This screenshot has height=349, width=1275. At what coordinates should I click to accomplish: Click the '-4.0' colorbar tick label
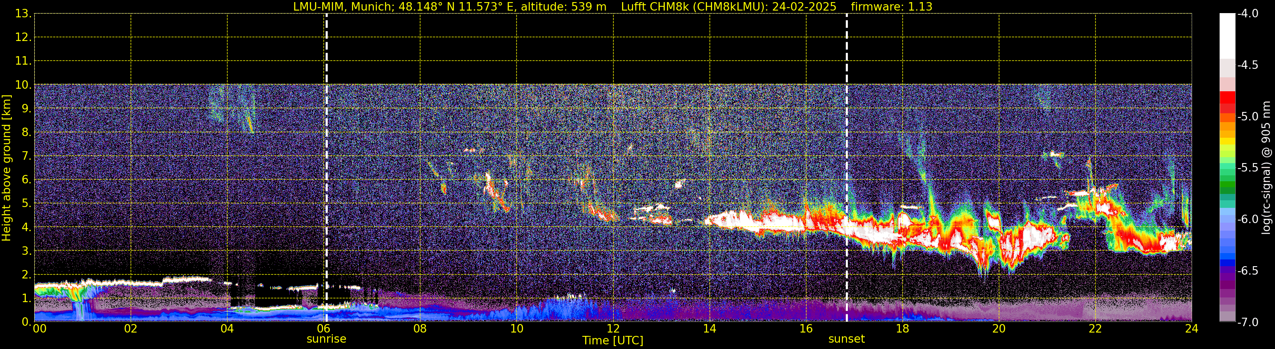point(1248,14)
